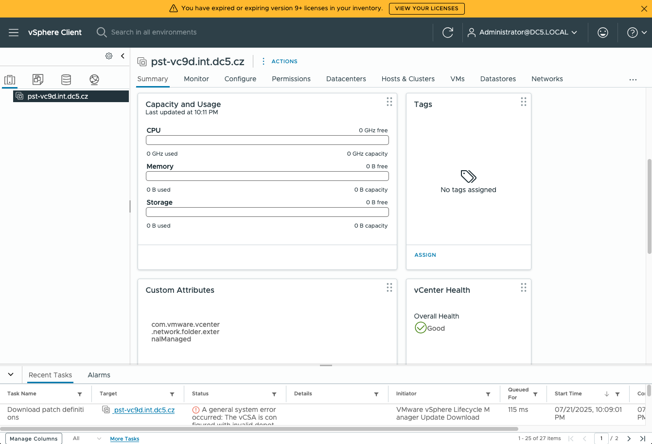Show more tabs via ellipsis
Image resolution: width=652 pixels, height=444 pixels.
click(633, 80)
